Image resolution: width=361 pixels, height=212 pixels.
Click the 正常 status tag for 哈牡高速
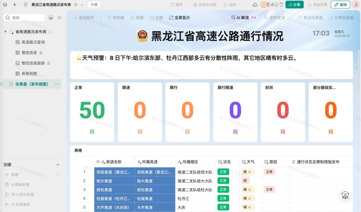[x=223, y=189]
